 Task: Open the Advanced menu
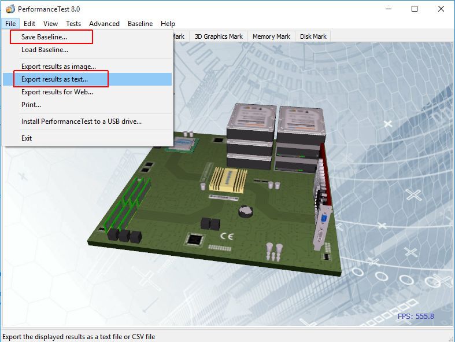(104, 24)
